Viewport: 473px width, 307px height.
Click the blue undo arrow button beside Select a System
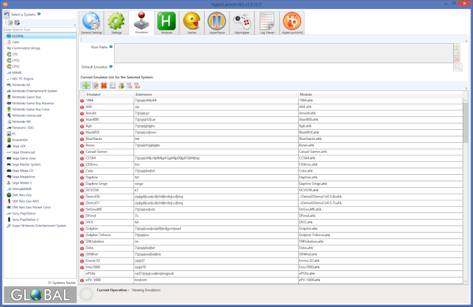click(x=7, y=14)
